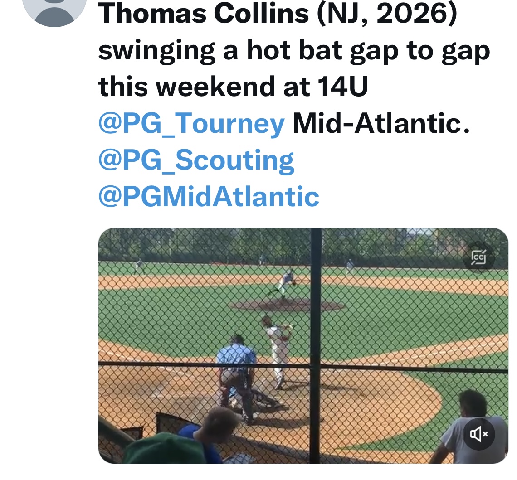Click the pitcher's mound dirt circle
Screen dimensions: 517x480
click(287, 305)
